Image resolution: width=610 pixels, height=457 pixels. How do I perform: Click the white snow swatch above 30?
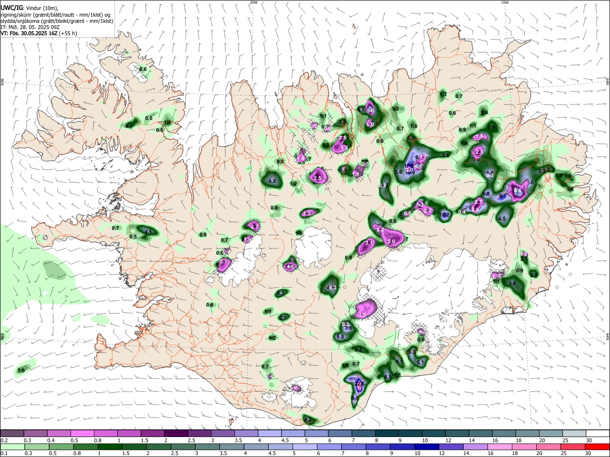tap(597, 433)
